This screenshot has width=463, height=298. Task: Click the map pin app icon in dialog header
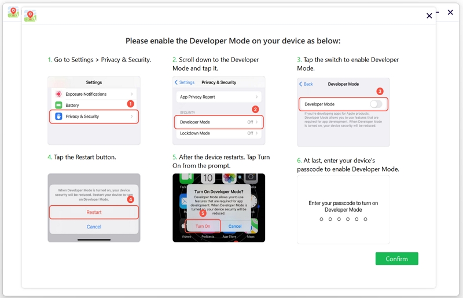[30, 16]
